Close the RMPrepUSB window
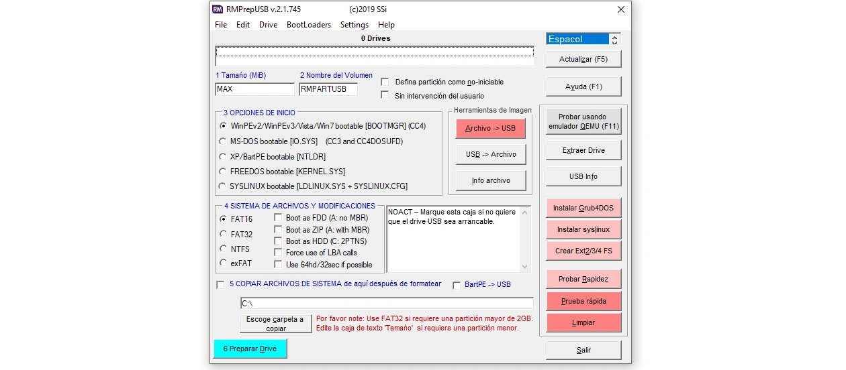 coord(620,9)
